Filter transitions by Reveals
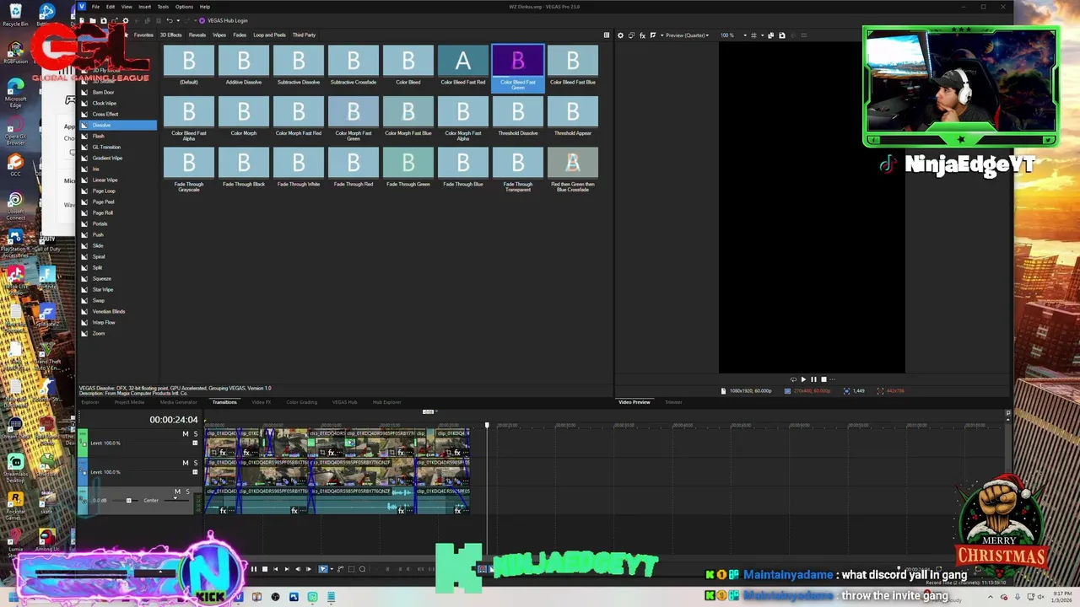Image resolution: width=1080 pixels, height=607 pixels. point(197,35)
